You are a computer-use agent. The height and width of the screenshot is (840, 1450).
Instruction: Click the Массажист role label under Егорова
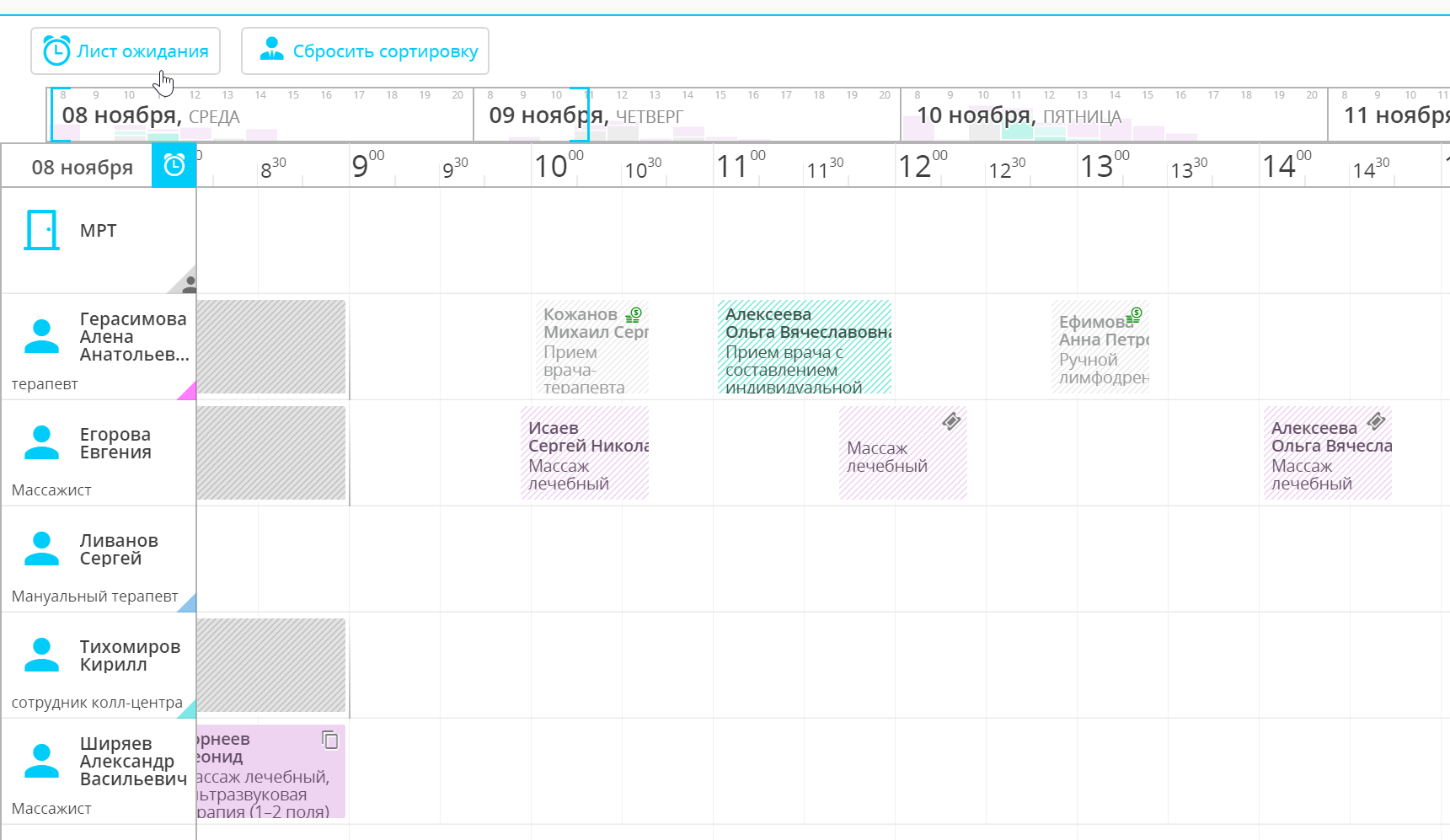coord(51,490)
